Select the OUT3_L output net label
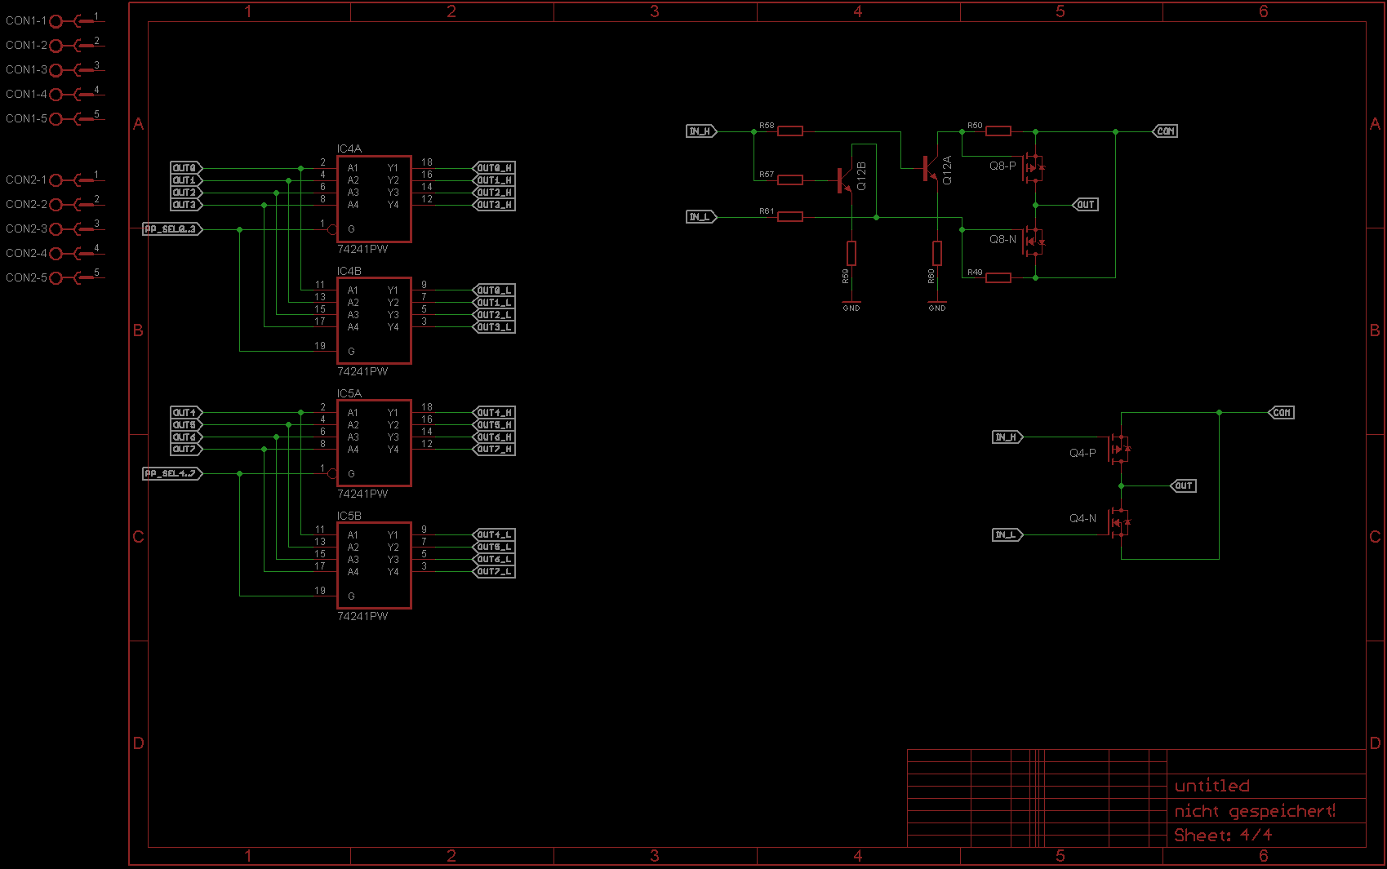Screen dimensions: 1387x869 [494, 327]
